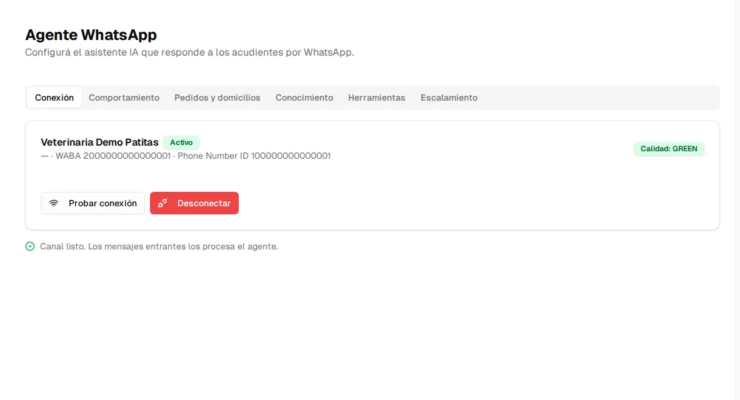Select the Veterinaria Demo Patitas title

[99, 142]
